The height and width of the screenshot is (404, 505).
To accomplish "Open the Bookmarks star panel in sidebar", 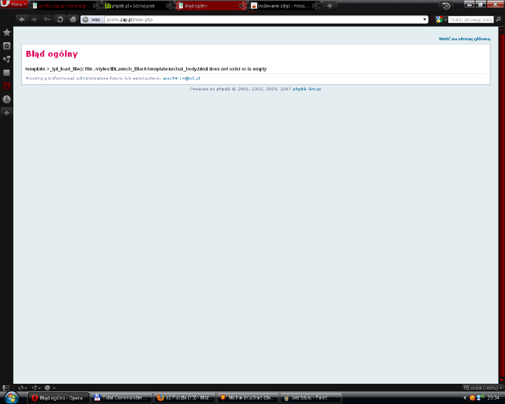I will coord(6,33).
